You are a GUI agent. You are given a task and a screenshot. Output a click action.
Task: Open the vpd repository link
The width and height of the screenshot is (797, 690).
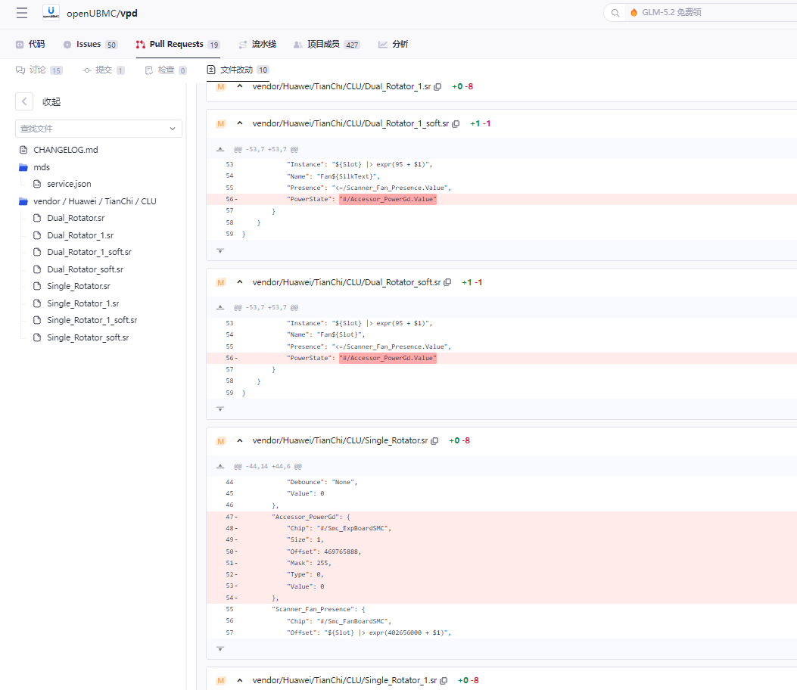(129, 13)
